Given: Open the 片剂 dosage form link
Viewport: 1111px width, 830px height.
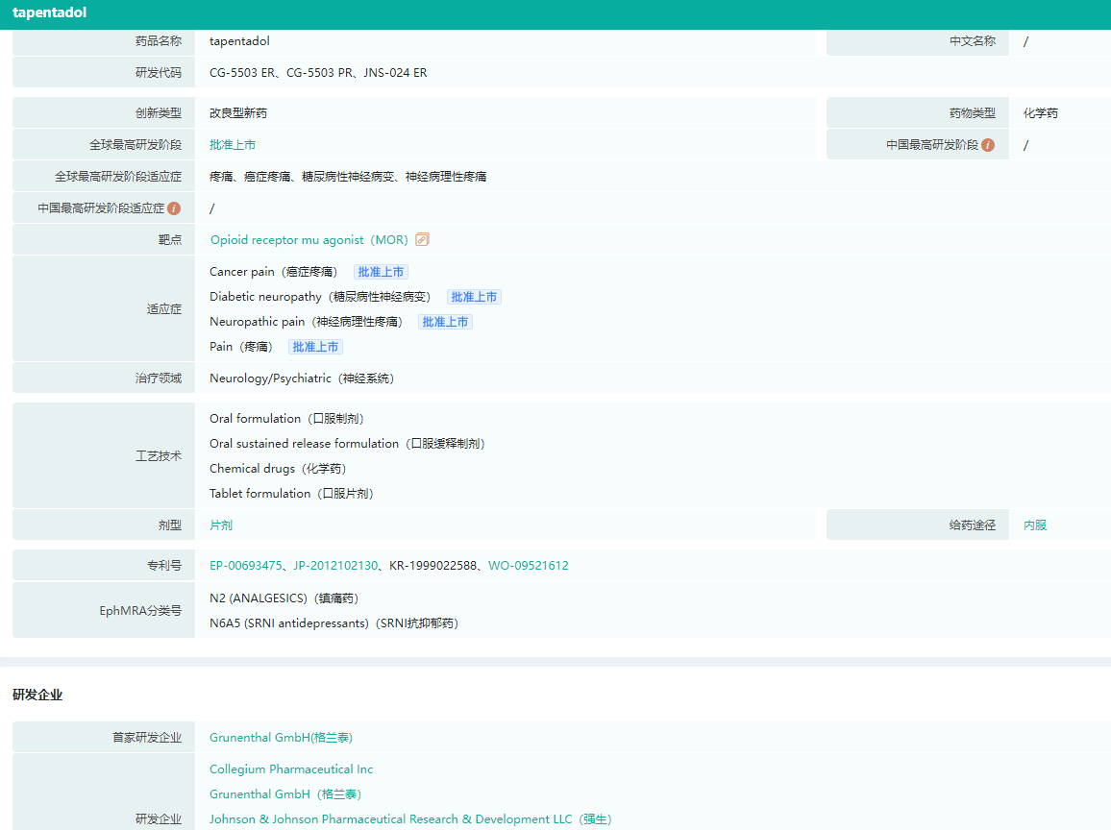Looking at the screenshot, I should click(221, 525).
